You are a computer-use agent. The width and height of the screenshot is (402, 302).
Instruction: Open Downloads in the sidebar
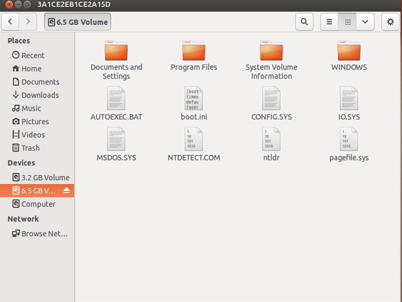37,95
